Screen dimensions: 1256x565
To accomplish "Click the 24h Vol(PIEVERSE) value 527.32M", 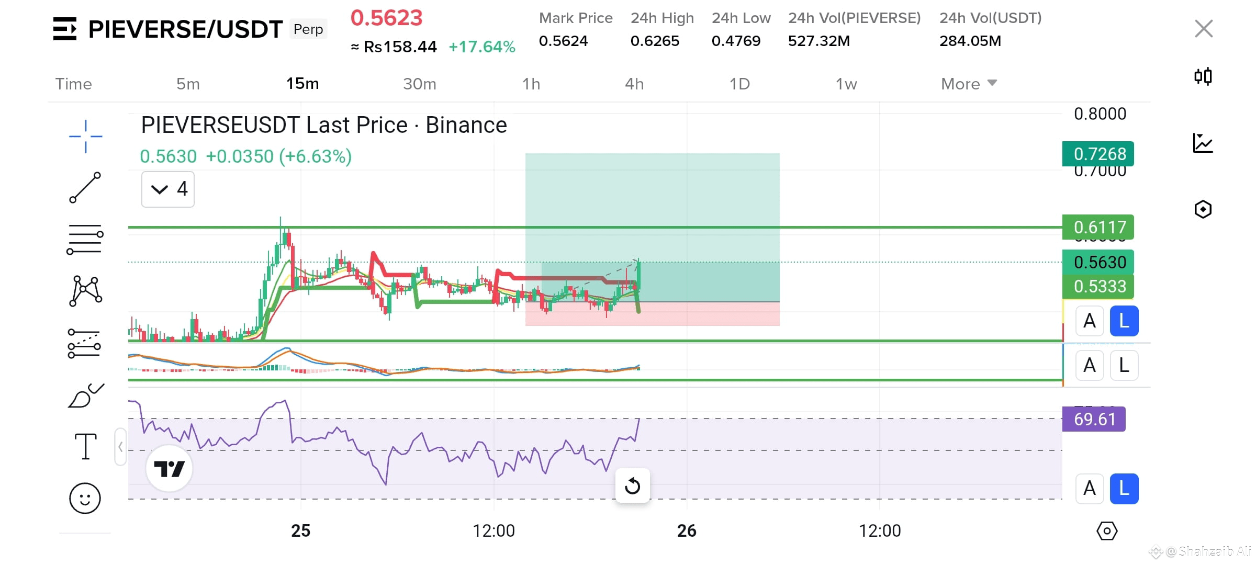I will (819, 41).
